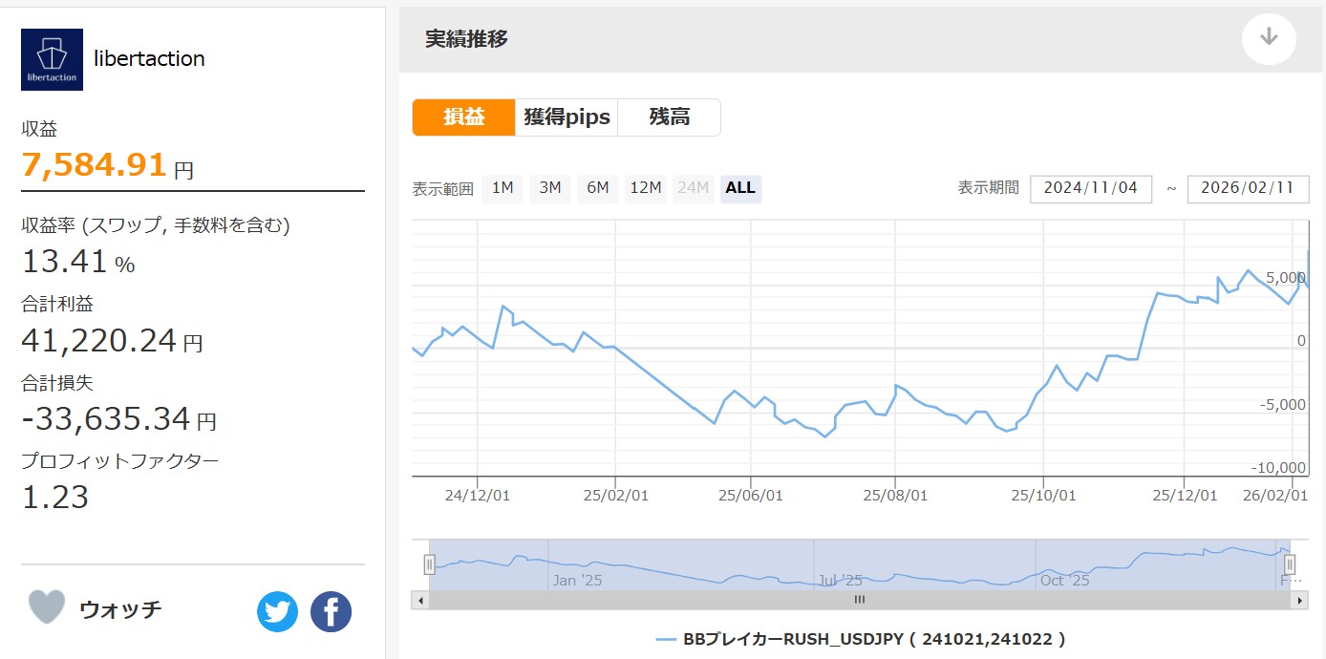The width and height of the screenshot is (1326, 659).
Task: Share on Twitter via bird icon
Action: [x=277, y=611]
